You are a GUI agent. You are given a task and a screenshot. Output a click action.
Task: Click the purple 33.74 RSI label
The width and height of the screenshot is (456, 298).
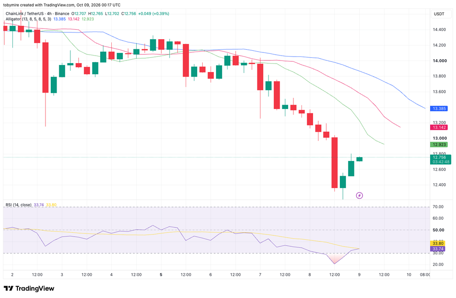coord(438,249)
